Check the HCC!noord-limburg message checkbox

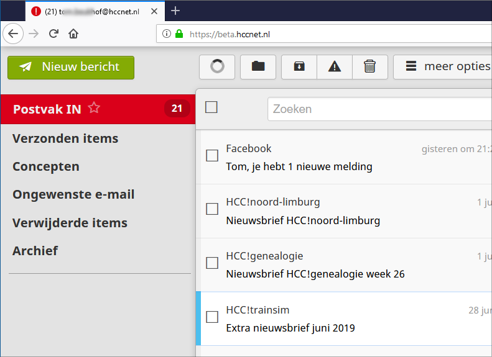tap(212, 209)
